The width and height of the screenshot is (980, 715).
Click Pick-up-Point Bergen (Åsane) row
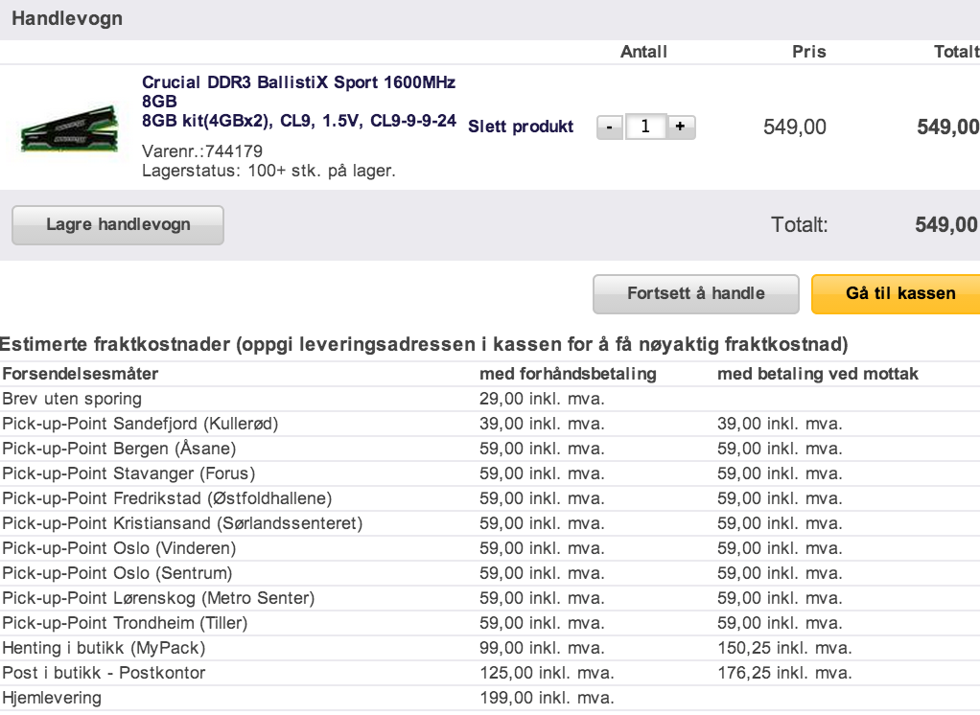click(490, 449)
